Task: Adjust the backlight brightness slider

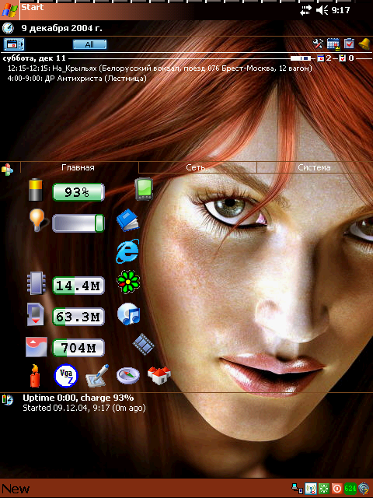Action: (78, 223)
